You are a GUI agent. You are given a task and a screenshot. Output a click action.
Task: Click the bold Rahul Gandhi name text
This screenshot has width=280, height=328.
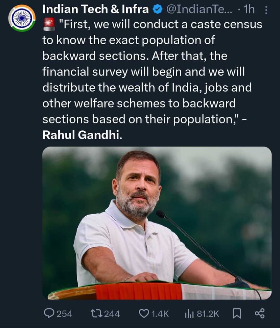(x=81, y=135)
